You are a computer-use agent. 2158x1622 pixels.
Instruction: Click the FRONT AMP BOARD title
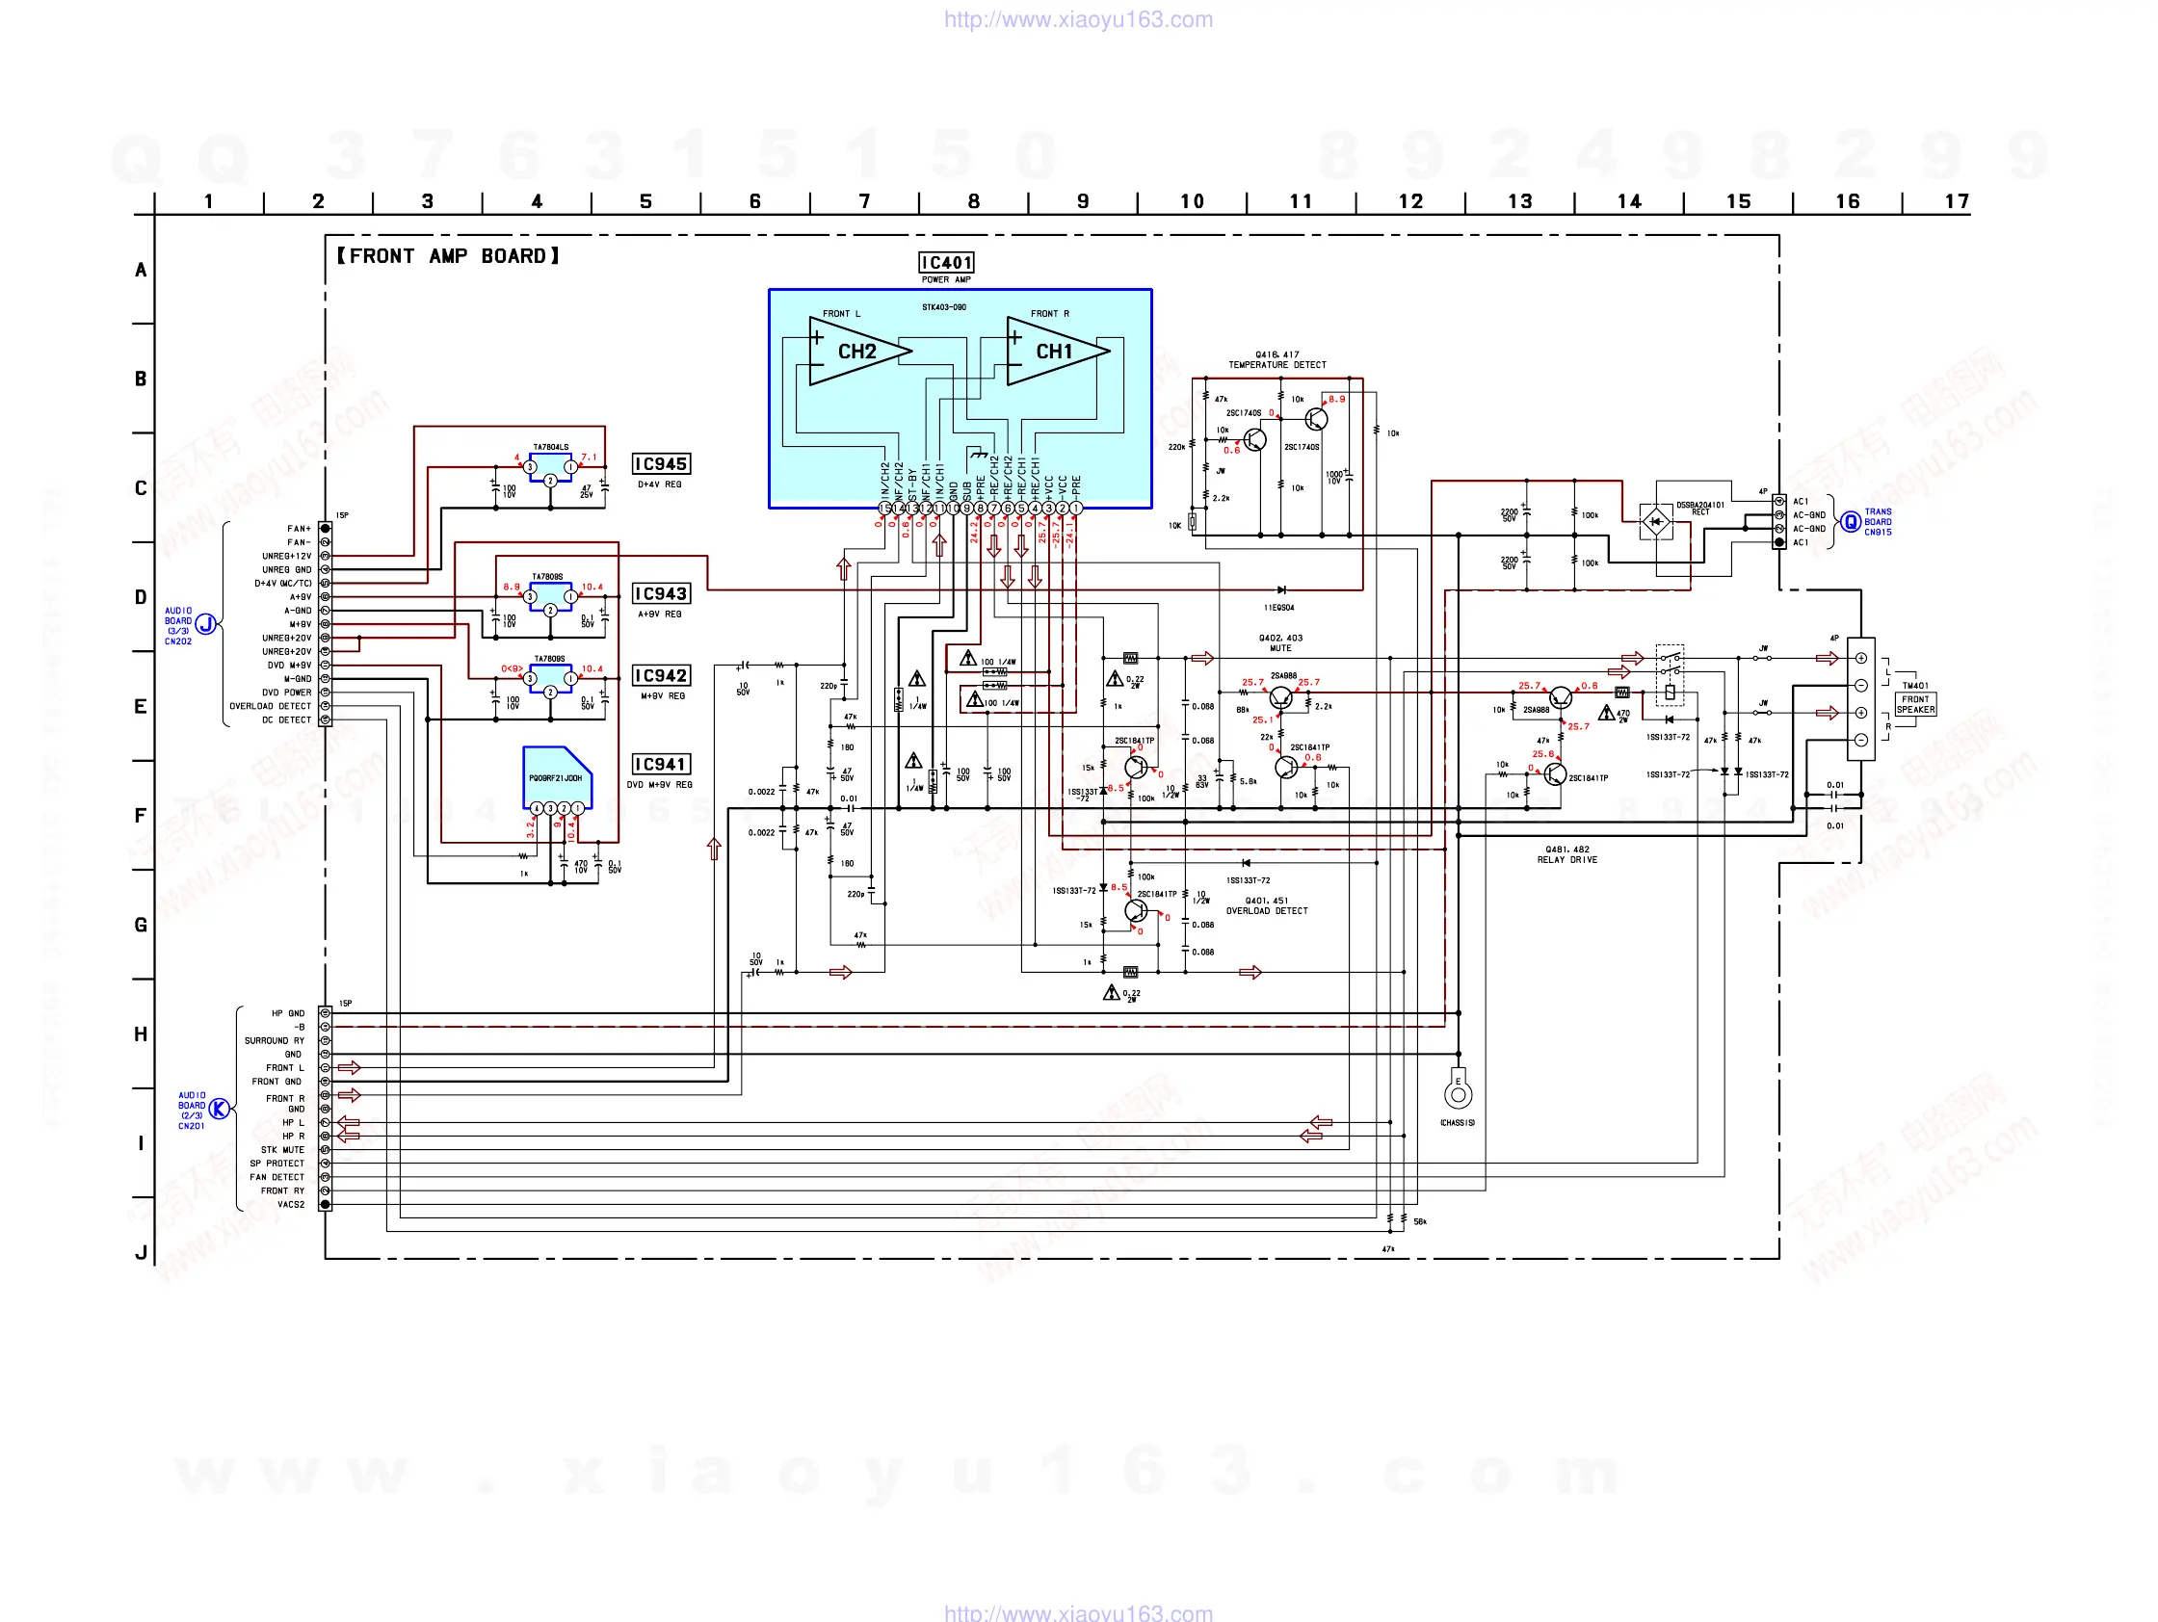click(x=448, y=255)
